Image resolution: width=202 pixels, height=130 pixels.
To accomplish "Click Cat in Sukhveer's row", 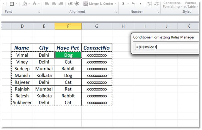I will click(x=68, y=102).
